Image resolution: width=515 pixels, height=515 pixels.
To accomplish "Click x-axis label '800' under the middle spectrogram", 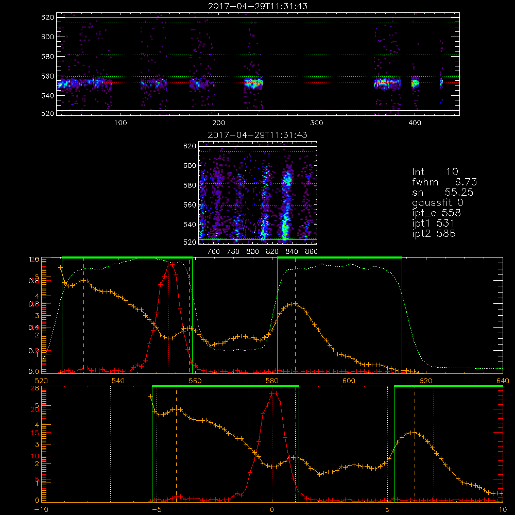I will 252,252.
